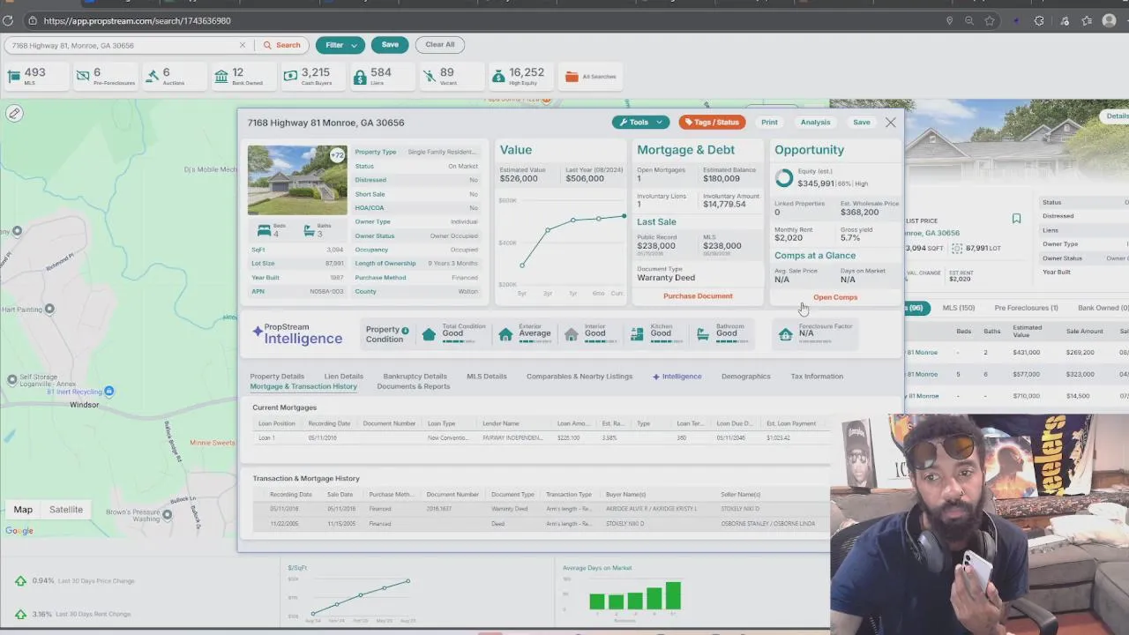Open the Demographics tab
Image resolution: width=1129 pixels, height=635 pixels.
click(x=745, y=377)
